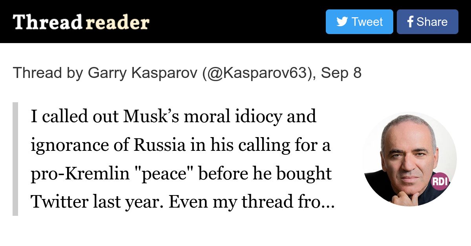Click the Twitter bird icon

(342, 22)
